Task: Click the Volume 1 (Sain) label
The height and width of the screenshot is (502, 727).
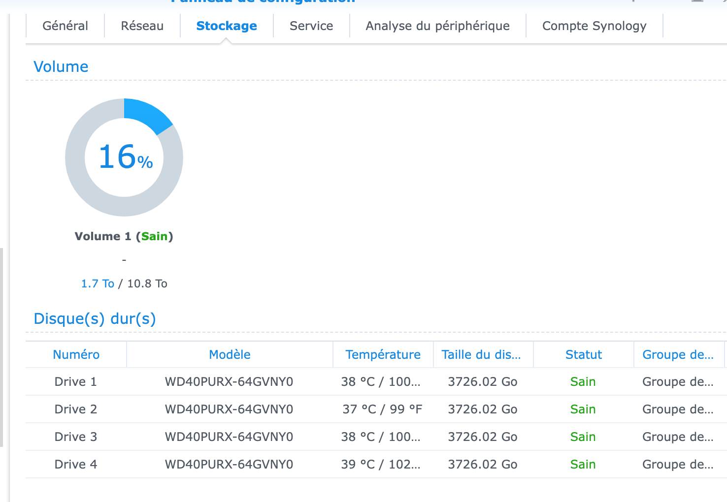Action: (124, 237)
